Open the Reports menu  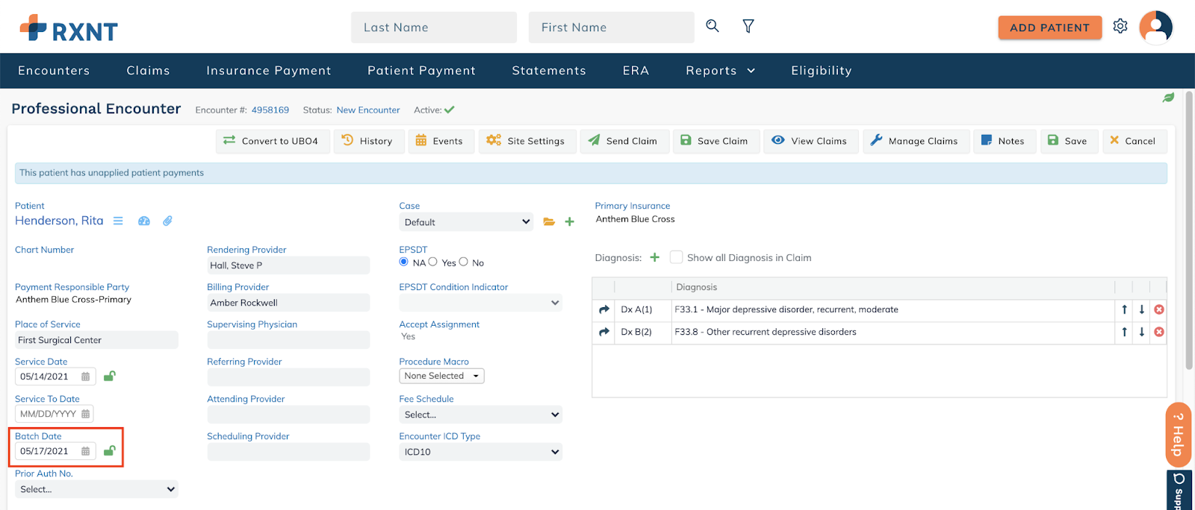(720, 71)
